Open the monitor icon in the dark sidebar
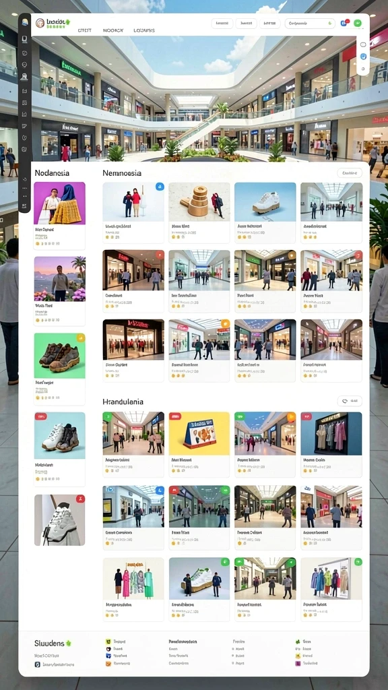This screenshot has height=690, width=388. click(x=25, y=38)
